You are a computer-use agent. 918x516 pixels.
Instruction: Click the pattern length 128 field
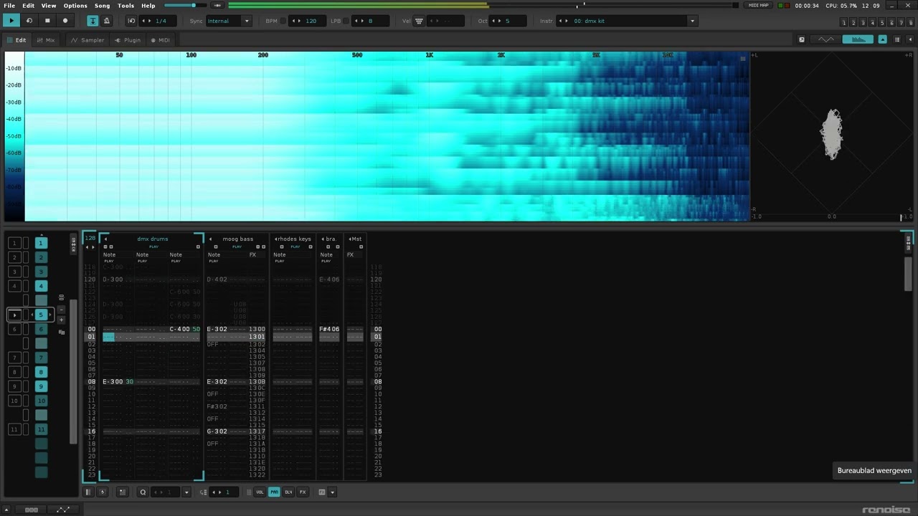(x=90, y=239)
